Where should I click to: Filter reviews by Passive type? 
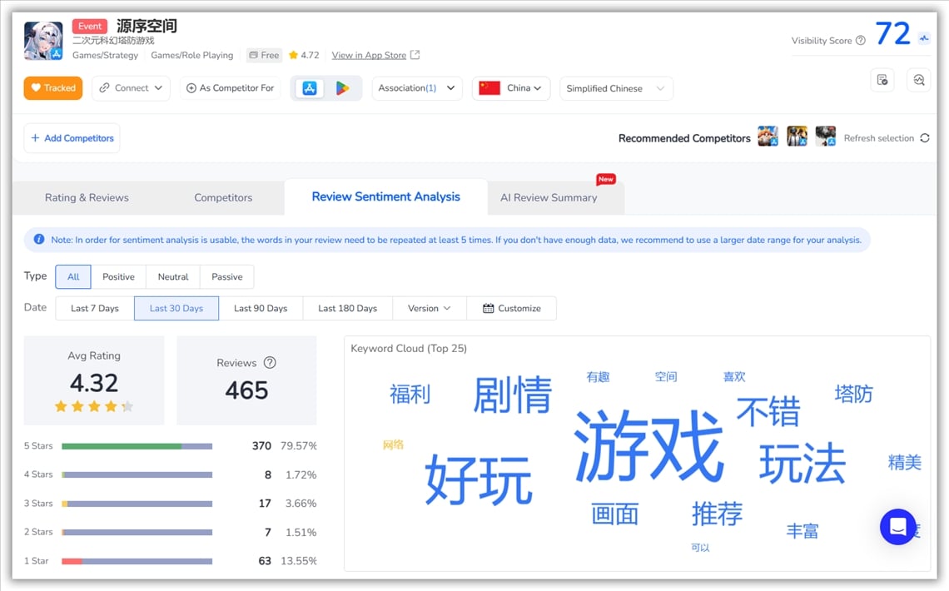226,277
